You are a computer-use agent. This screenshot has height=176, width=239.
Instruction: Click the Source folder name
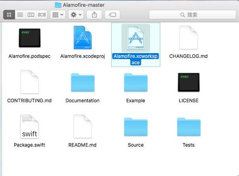click(136, 145)
